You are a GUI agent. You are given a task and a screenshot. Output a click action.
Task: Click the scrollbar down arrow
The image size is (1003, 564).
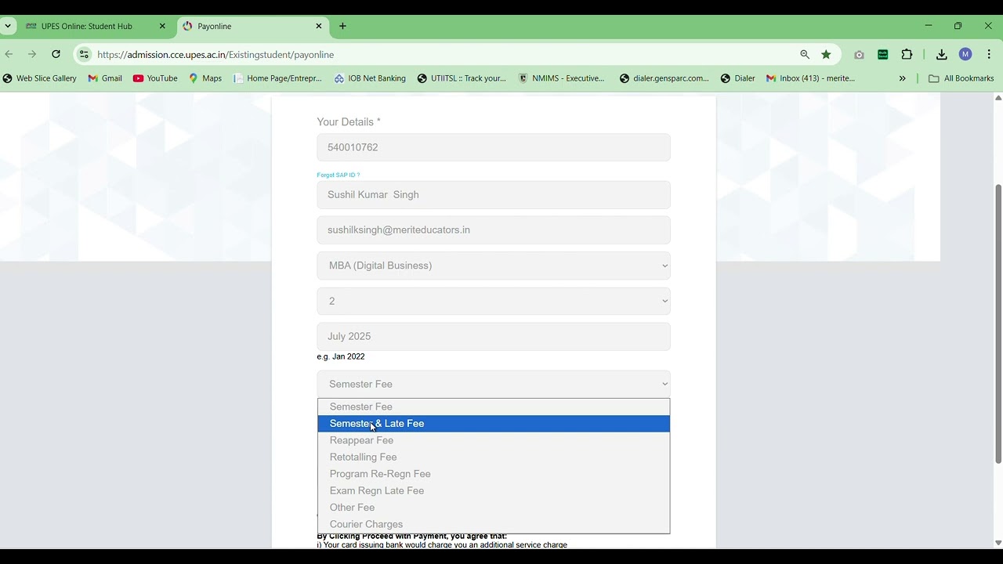998,543
